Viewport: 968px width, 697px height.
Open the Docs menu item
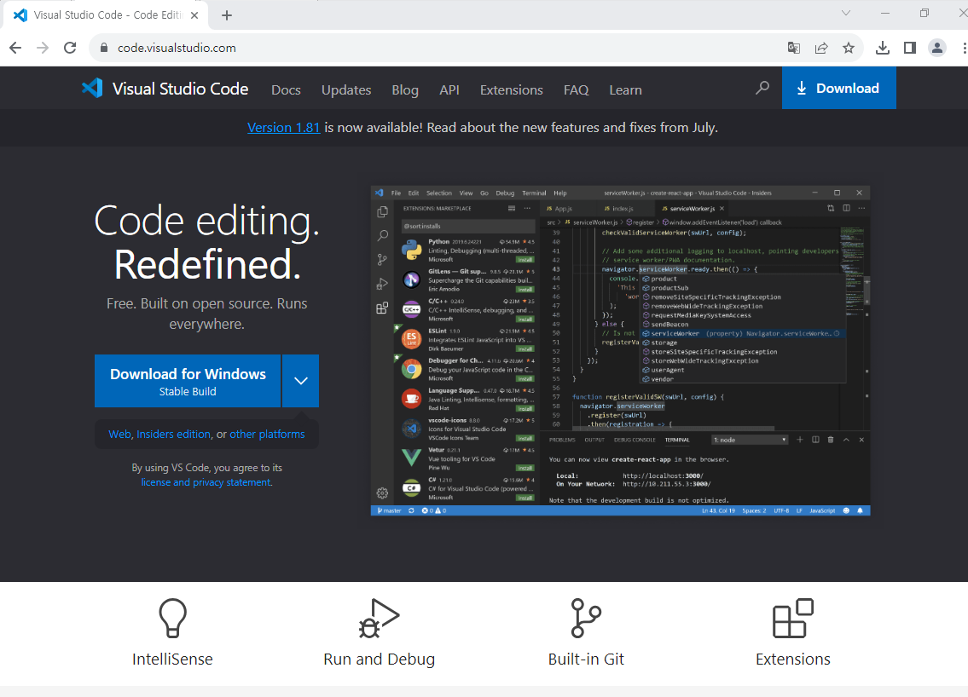tap(286, 90)
